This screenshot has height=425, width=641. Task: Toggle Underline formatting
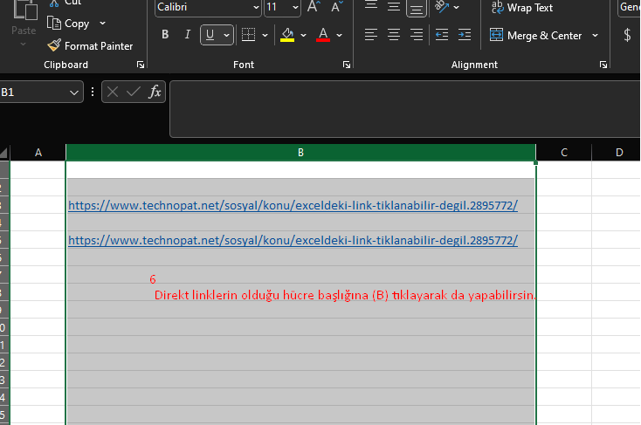coord(210,35)
